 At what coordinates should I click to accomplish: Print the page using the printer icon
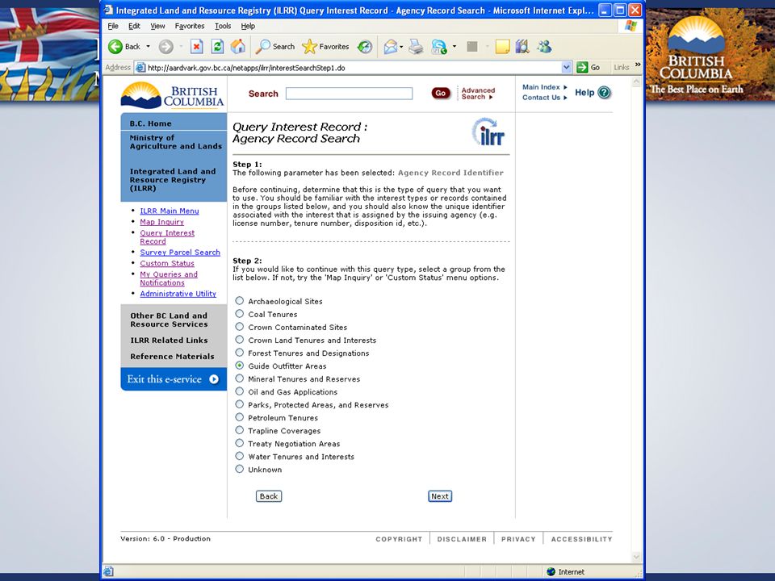click(x=417, y=47)
